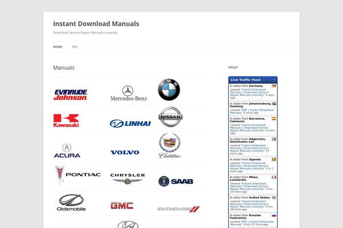Open the Evinrude Johnson manuals logo

[x=70, y=95]
